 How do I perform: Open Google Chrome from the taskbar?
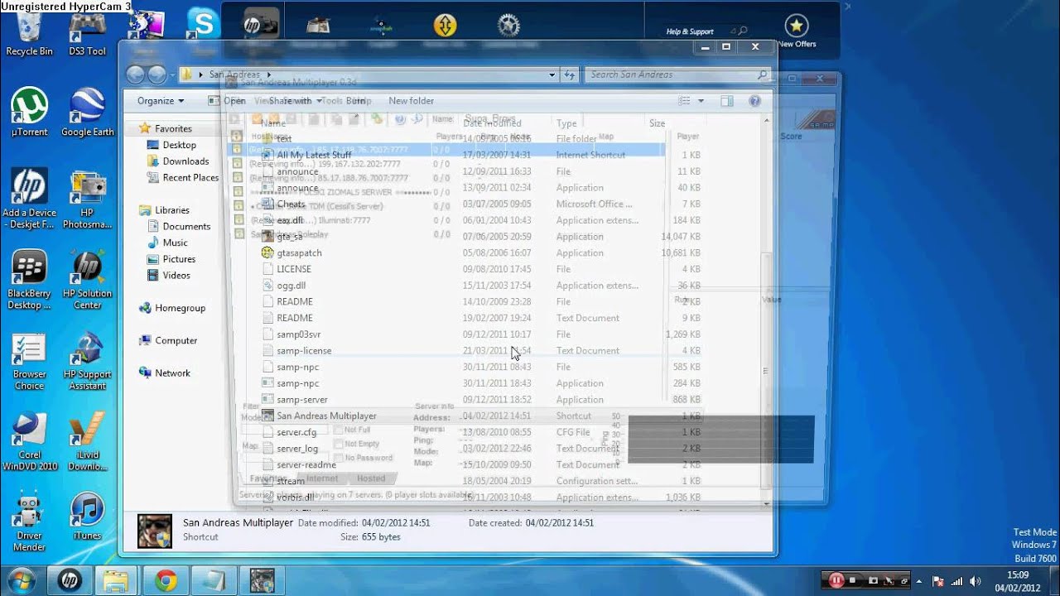pos(166,580)
